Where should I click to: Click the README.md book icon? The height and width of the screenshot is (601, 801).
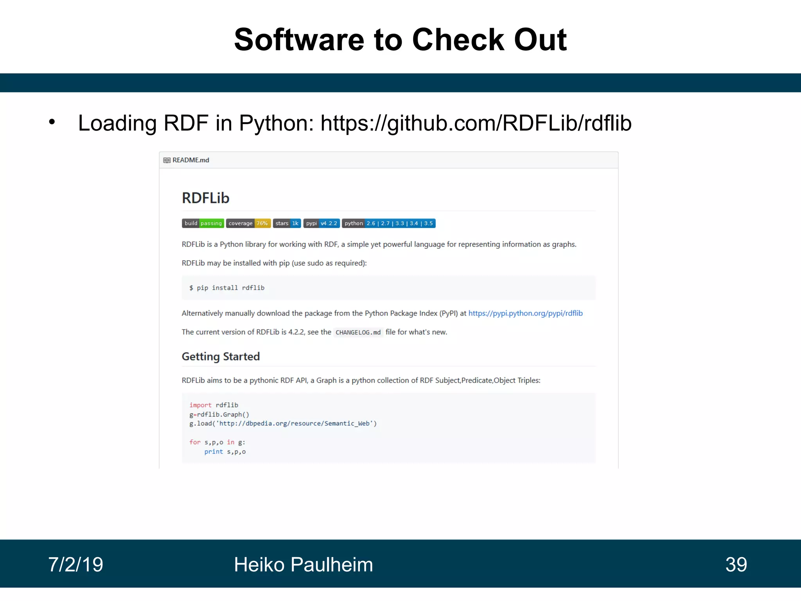167,160
